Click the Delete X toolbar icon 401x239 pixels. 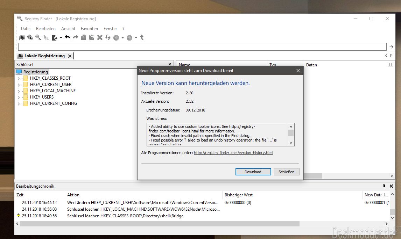[100, 37]
